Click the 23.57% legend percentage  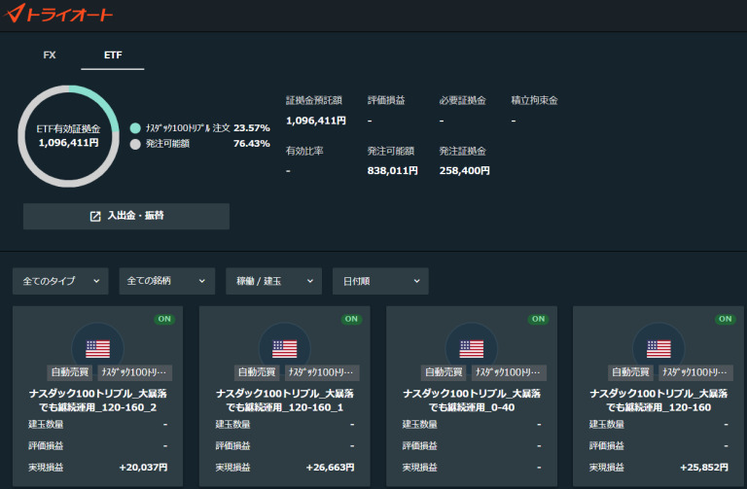[x=252, y=128]
